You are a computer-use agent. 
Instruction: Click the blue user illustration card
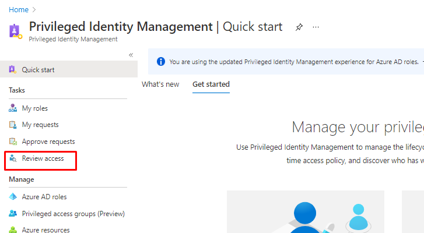click(x=305, y=213)
